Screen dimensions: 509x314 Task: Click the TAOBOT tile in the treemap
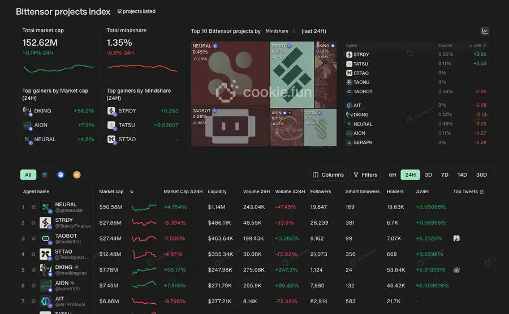[230, 127]
